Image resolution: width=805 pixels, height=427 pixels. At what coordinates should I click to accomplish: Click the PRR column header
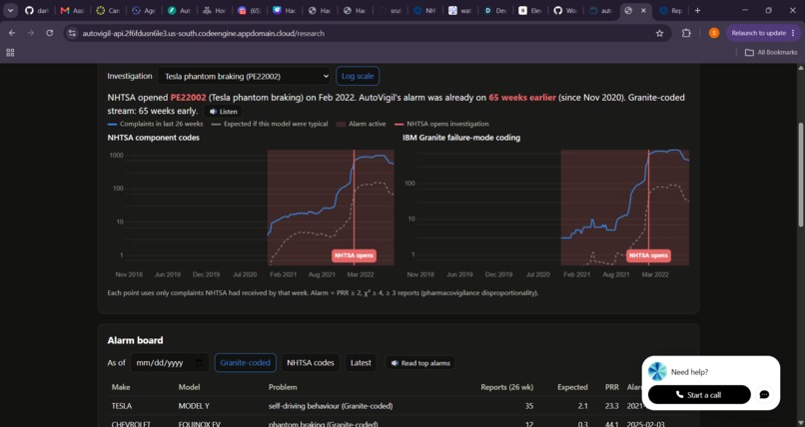tap(611, 387)
